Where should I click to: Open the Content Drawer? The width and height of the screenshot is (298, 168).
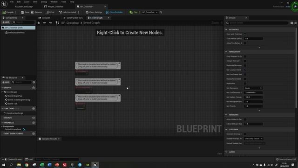pyautogui.click(x=13, y=159)
